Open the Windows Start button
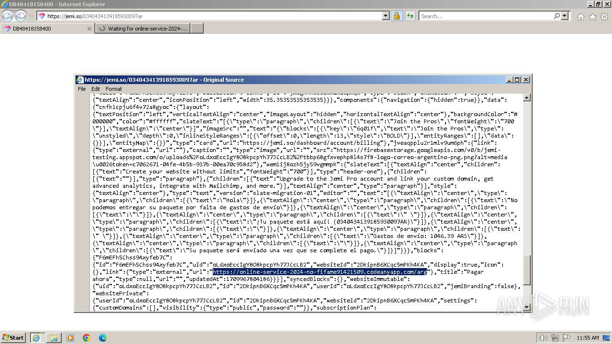Image resolution: width=612 pixels, height=344 pixels. pos(13,337)
